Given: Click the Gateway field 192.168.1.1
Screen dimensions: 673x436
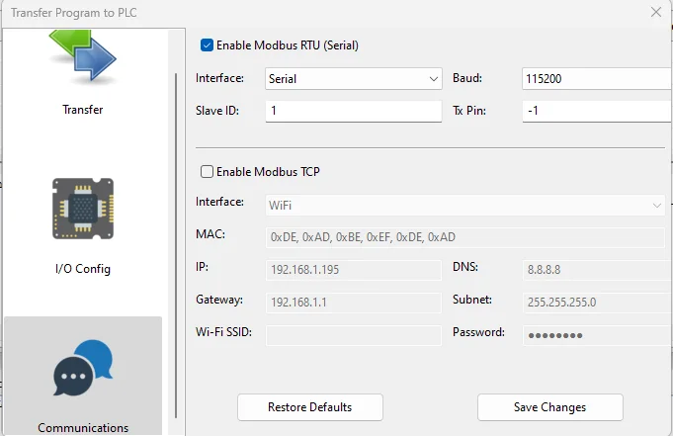Looking at the screenshot, I should coord(354,303).
